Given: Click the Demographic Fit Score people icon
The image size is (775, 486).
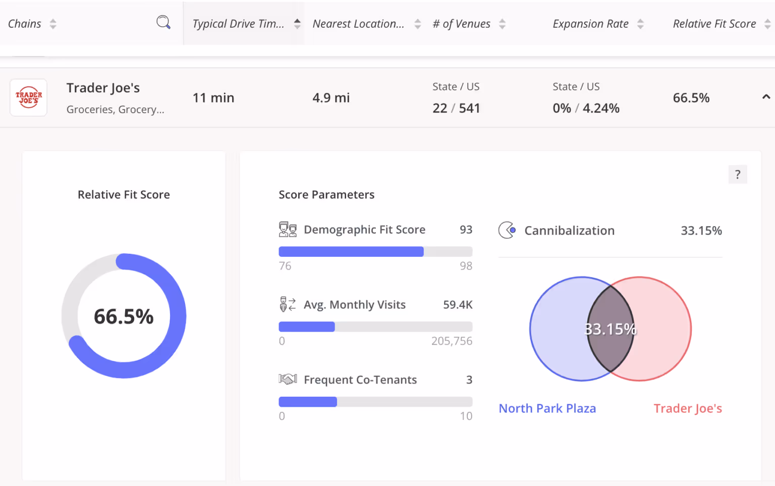Looking at the screenshot, I should [288, 230].
